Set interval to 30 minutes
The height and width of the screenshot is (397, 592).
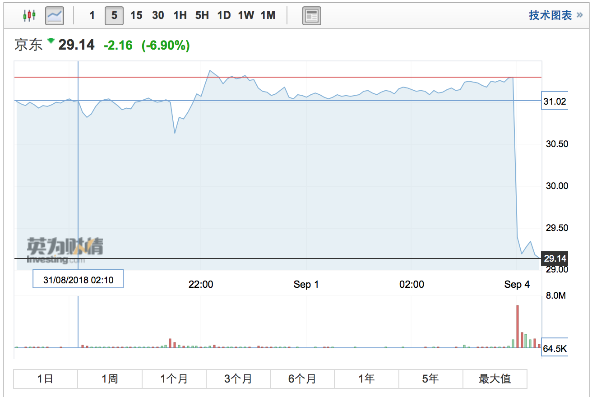[x=158, y=16]
